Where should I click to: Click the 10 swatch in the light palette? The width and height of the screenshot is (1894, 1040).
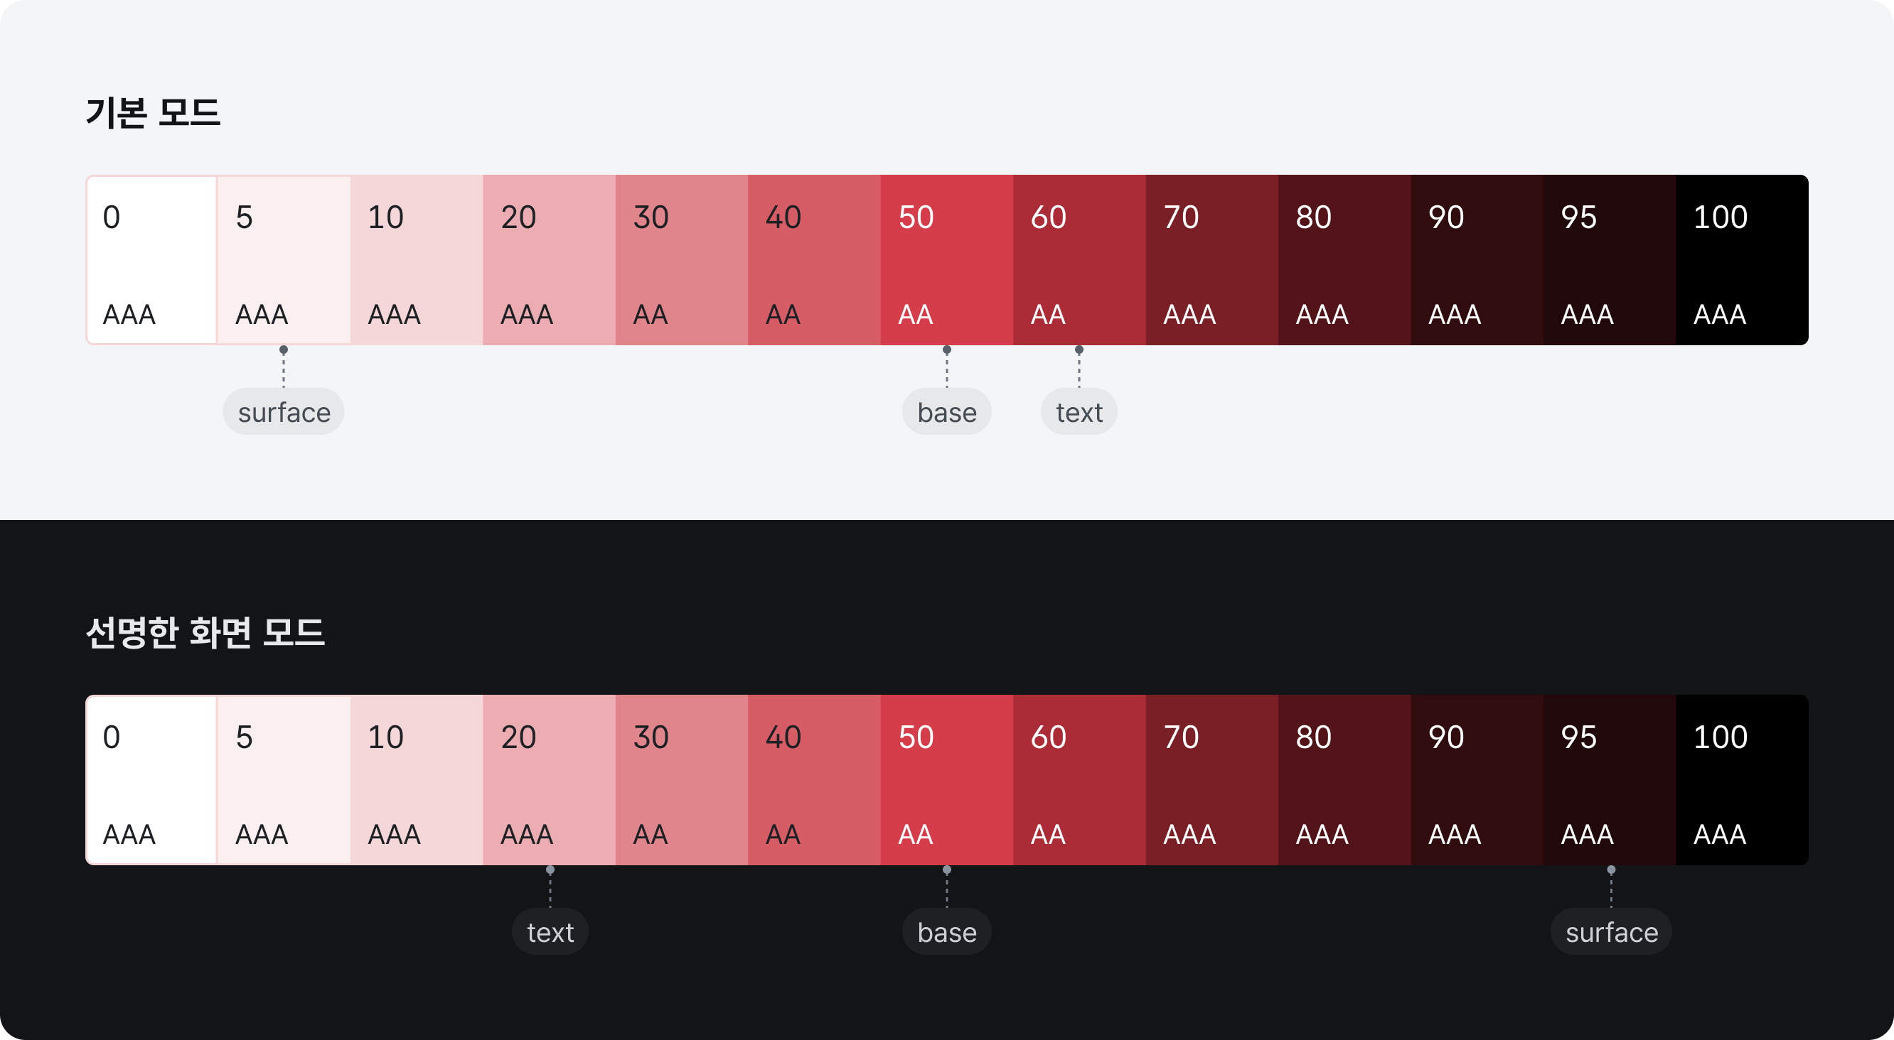417,260
